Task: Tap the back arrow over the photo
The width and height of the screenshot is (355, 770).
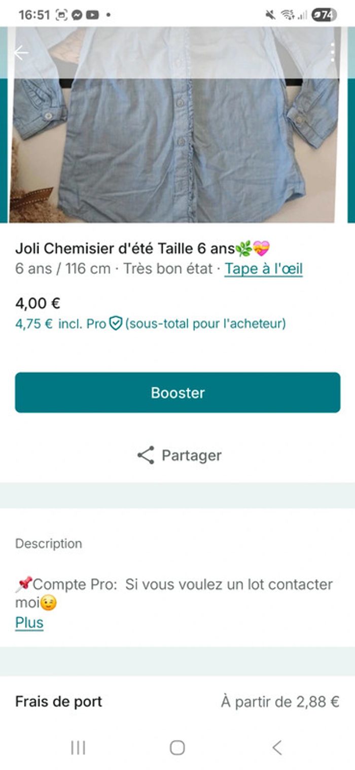Action: click(x=21, y=53)
